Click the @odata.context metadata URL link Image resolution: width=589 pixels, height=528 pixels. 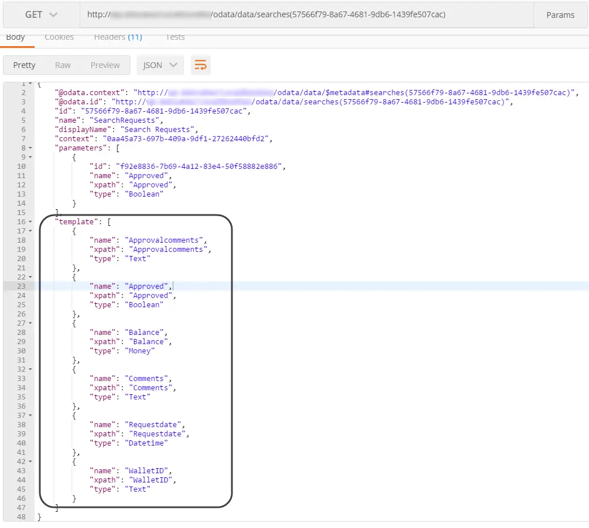pos(354,93)
